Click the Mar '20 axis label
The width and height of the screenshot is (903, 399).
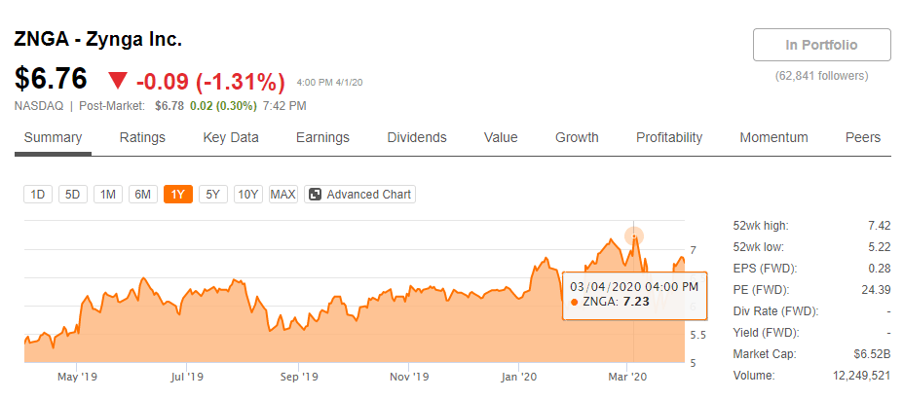click(x=627, y=378)
